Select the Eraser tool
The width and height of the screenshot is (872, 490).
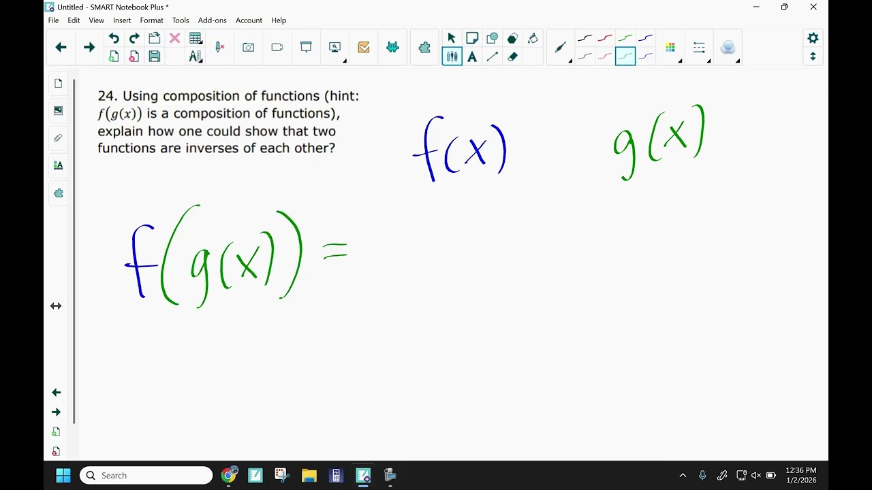(x=513, y=56)
